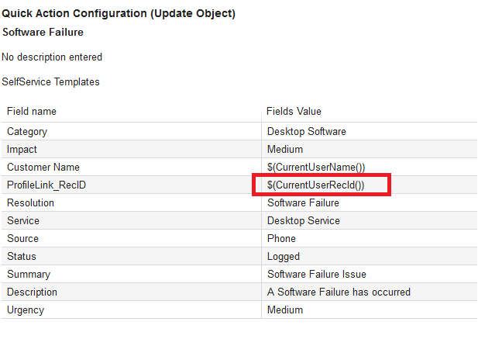Viewport: 478px width, 339px height.
Task: Click the Source field name
Action: coord(22,238)
